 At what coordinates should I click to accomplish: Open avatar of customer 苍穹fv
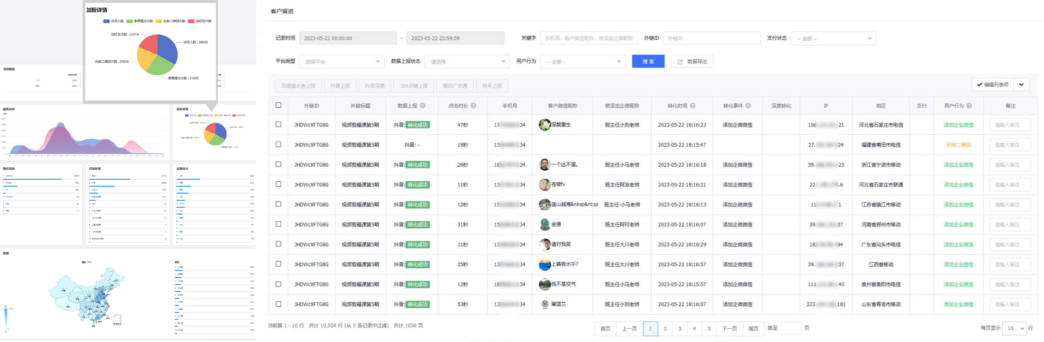tap(545, 185)
